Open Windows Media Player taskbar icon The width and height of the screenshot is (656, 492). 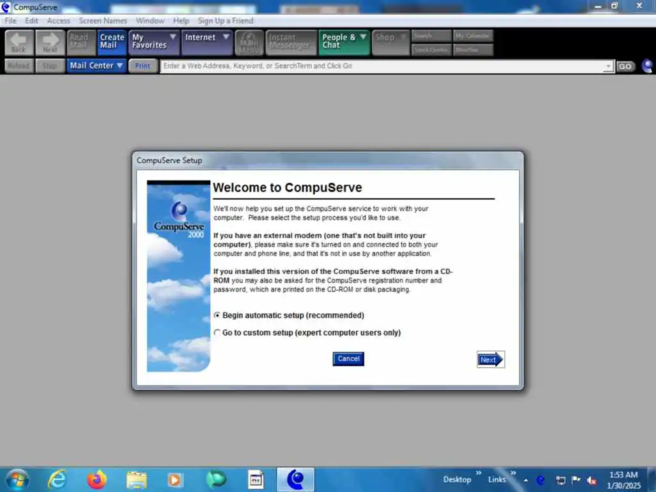(x=176, y=479)
